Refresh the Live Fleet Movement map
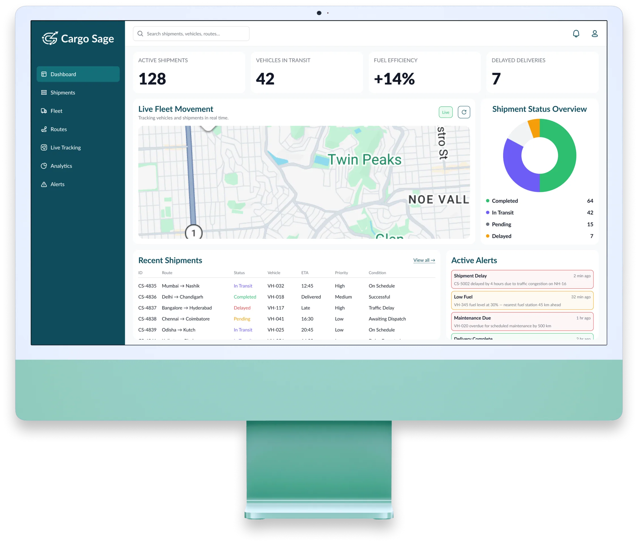 464,112
